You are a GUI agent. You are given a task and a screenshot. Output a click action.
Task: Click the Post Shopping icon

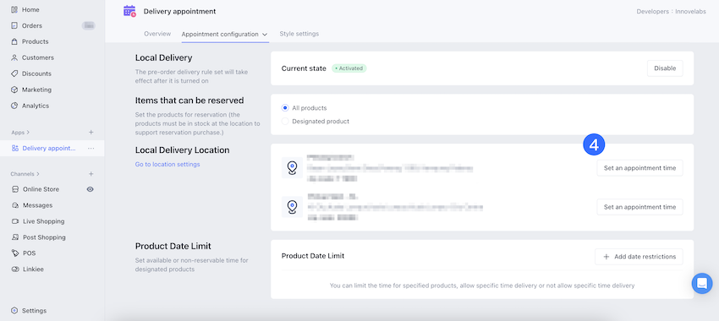(15, 237)
